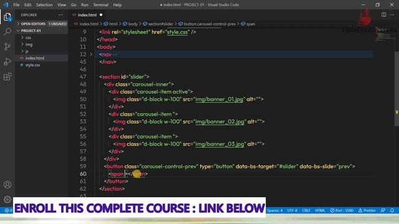Image resolution: width=399 pixels, height=224 pixels.
Task: Follow the style.css link on line 9
Action: tap(177, 32)
